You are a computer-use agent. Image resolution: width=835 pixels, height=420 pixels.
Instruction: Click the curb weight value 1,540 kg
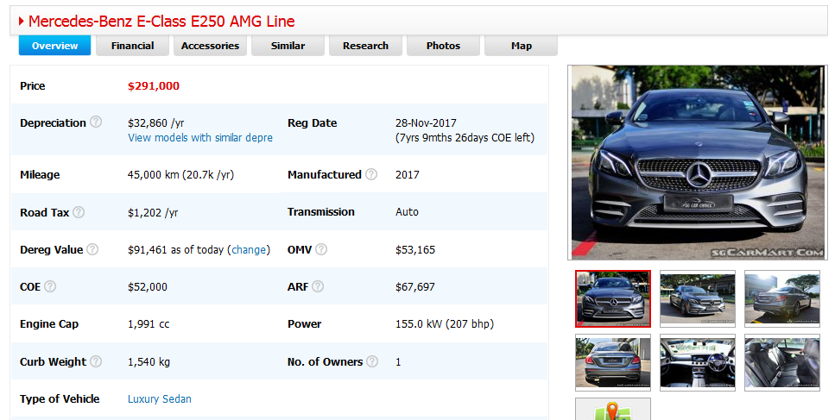tap(149, 362)
